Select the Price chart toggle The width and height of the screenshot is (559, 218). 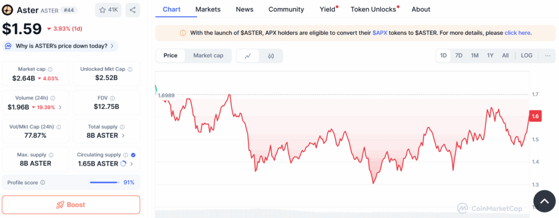tap(170, 56)
